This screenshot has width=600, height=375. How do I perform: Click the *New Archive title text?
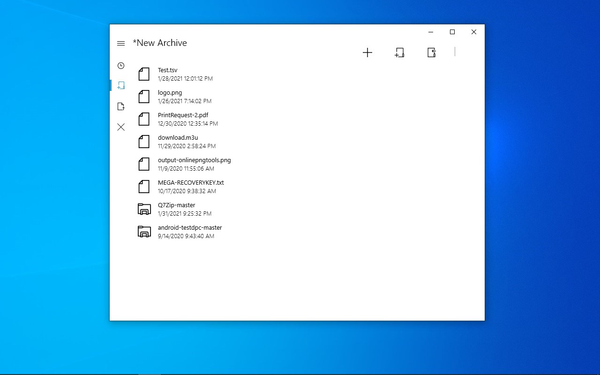[x=160, y=43]
